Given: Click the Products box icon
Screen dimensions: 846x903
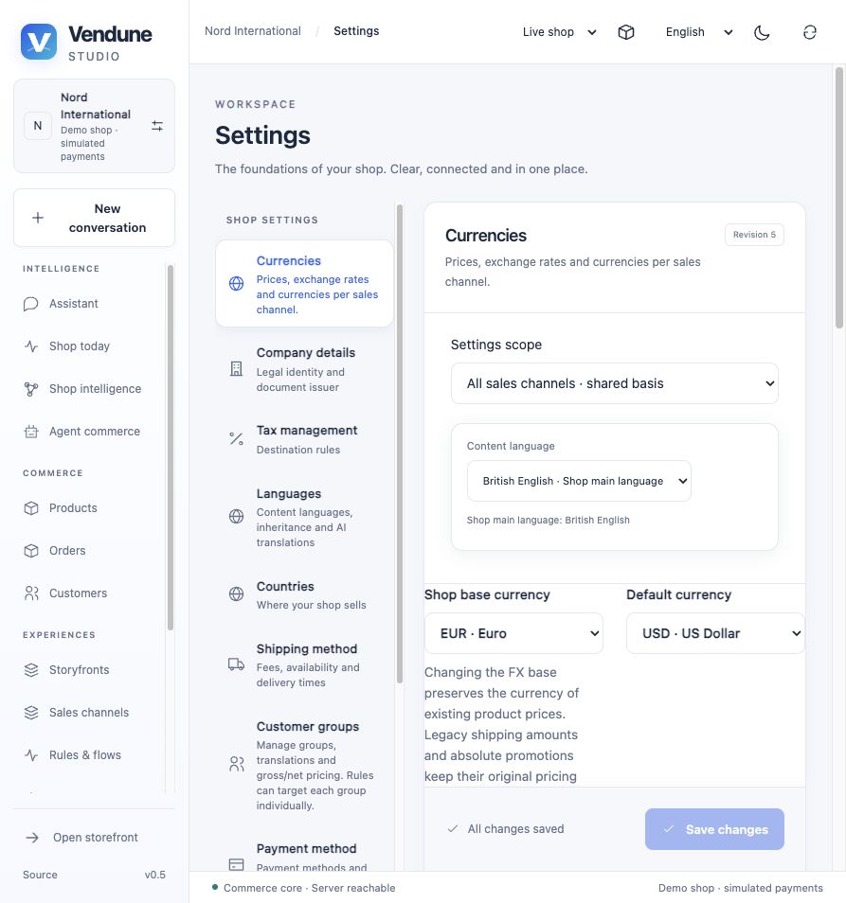Looking at the screenshot, I should [x=31, y=508].
